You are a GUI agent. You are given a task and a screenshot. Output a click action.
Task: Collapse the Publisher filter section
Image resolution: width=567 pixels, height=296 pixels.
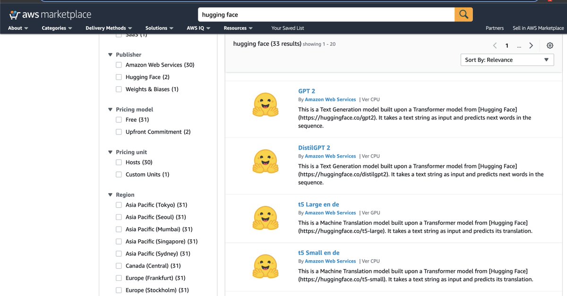[111, 55]
